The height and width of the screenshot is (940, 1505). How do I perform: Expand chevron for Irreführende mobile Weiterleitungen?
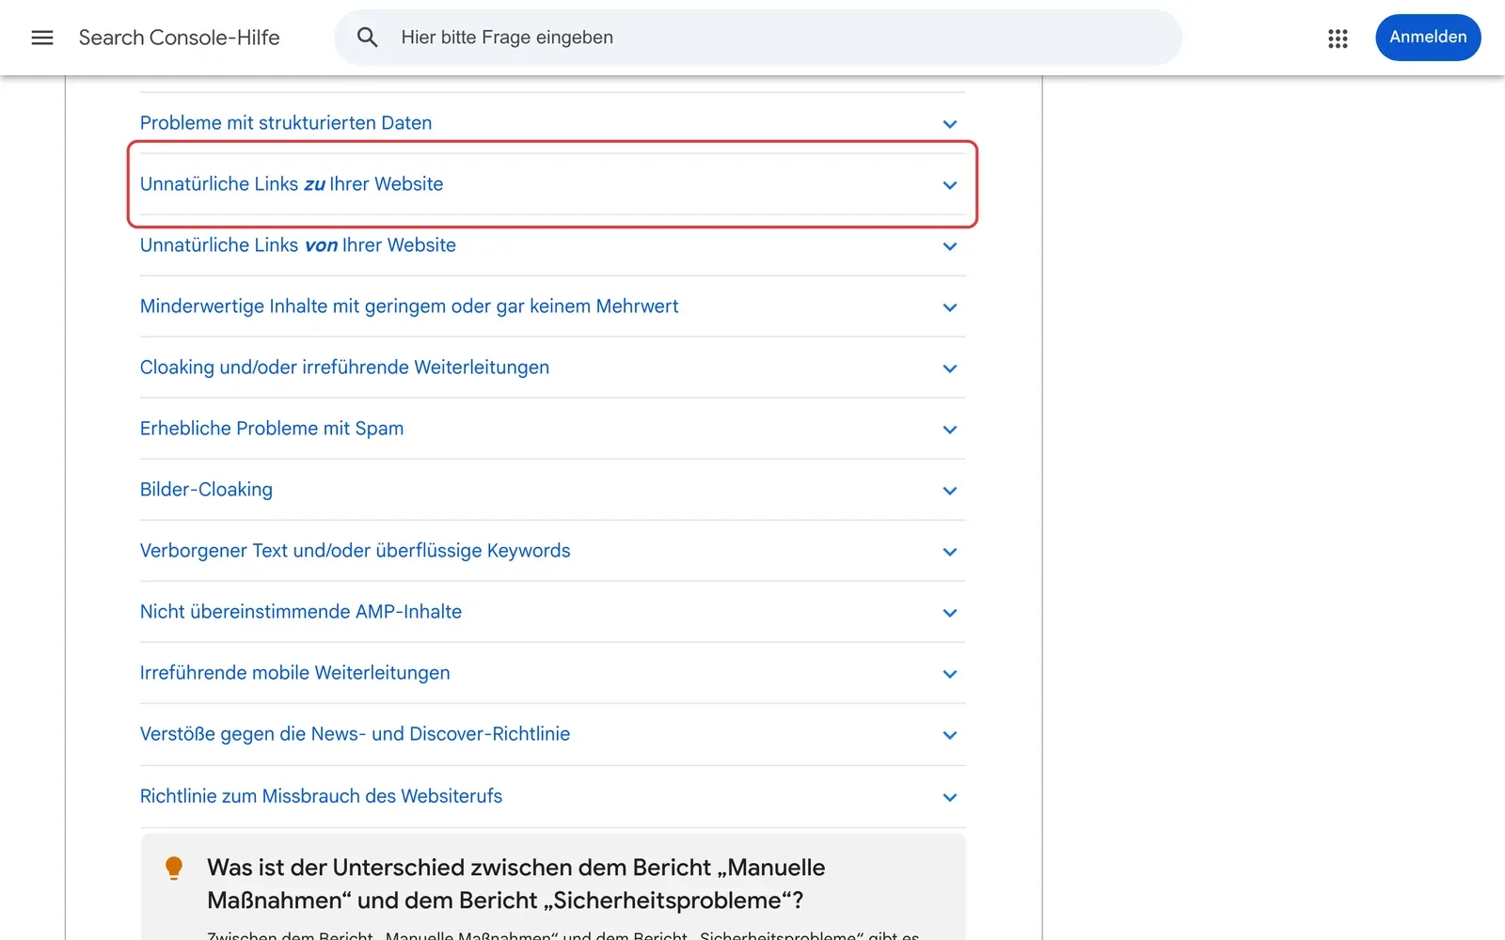point(950,674)
